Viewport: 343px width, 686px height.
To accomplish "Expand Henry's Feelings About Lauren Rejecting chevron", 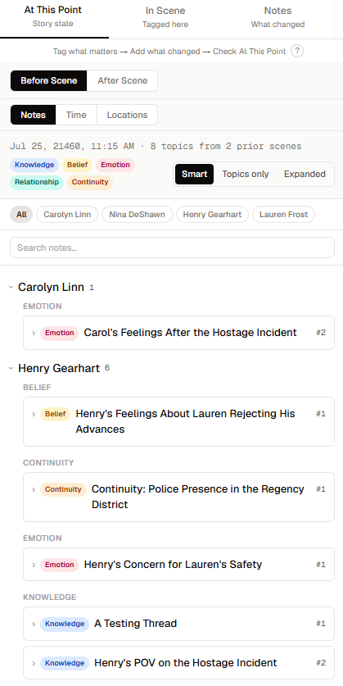I will [34, 414].
